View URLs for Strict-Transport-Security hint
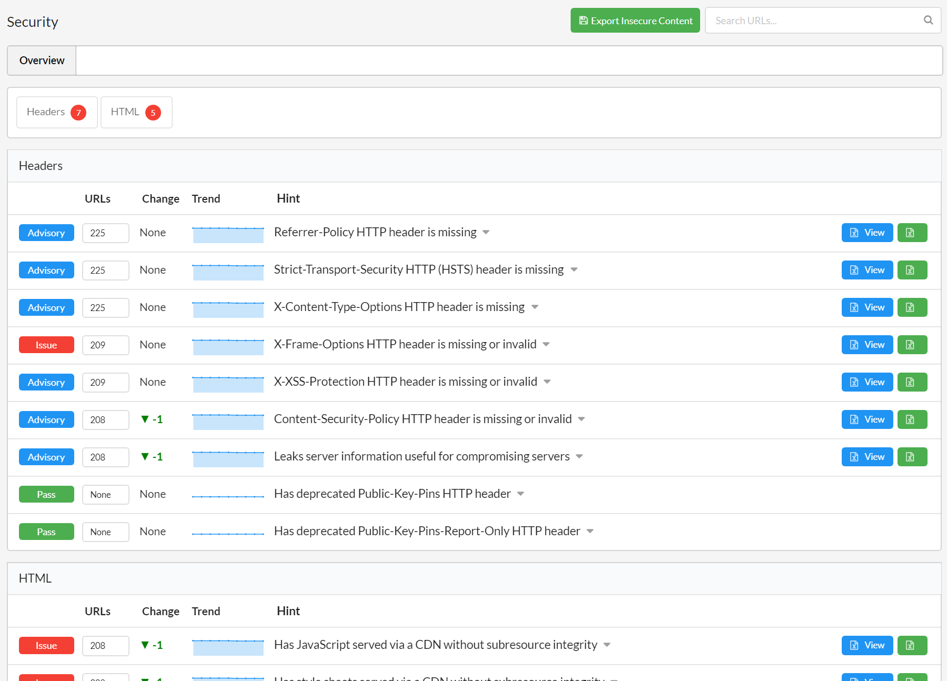947x681 pixels. tap(867, 270)
